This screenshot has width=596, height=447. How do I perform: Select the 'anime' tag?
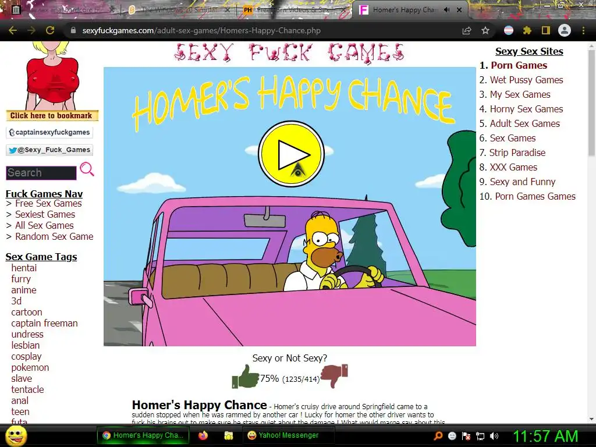23,290
